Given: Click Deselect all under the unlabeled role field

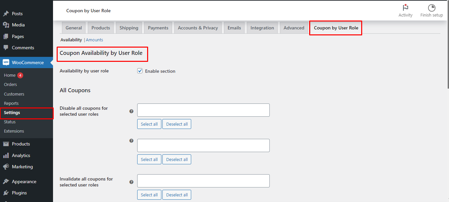Looking at the screenshot, I should tap(177, 159).
